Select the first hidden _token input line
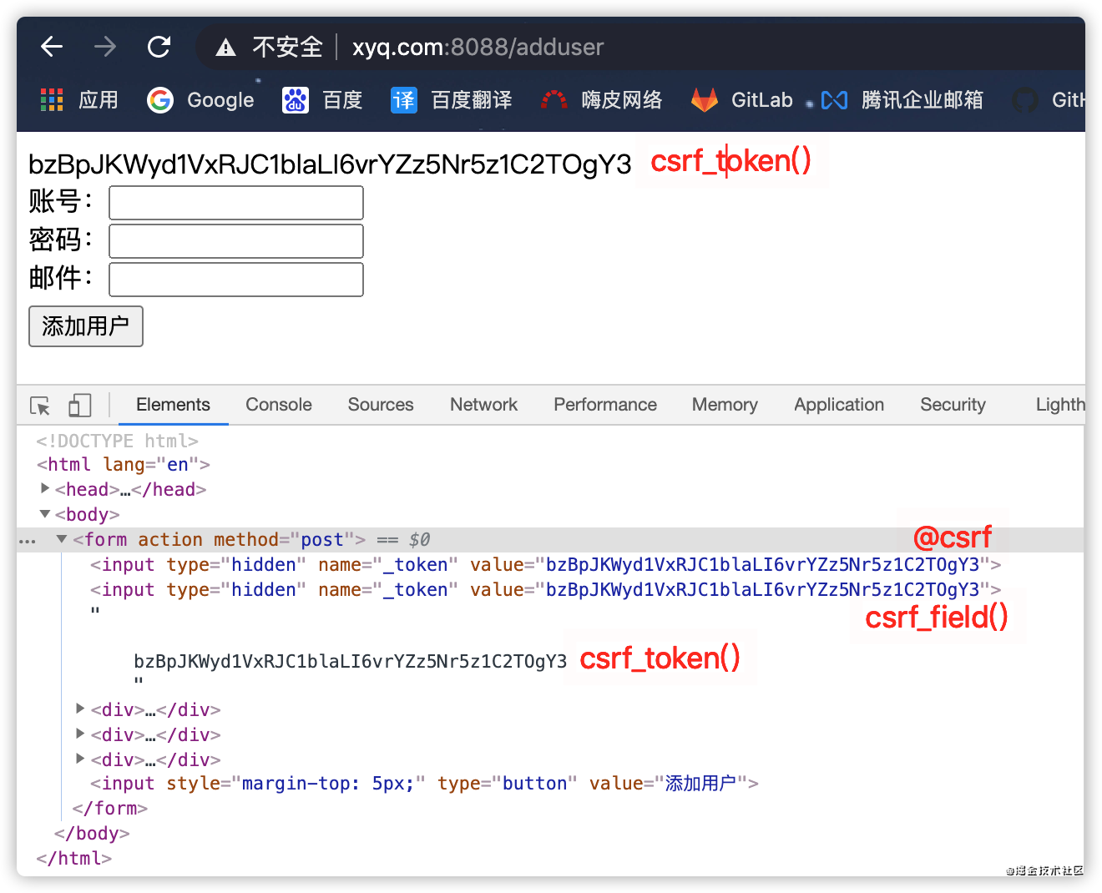1102x893 pixels. [545, 565]
